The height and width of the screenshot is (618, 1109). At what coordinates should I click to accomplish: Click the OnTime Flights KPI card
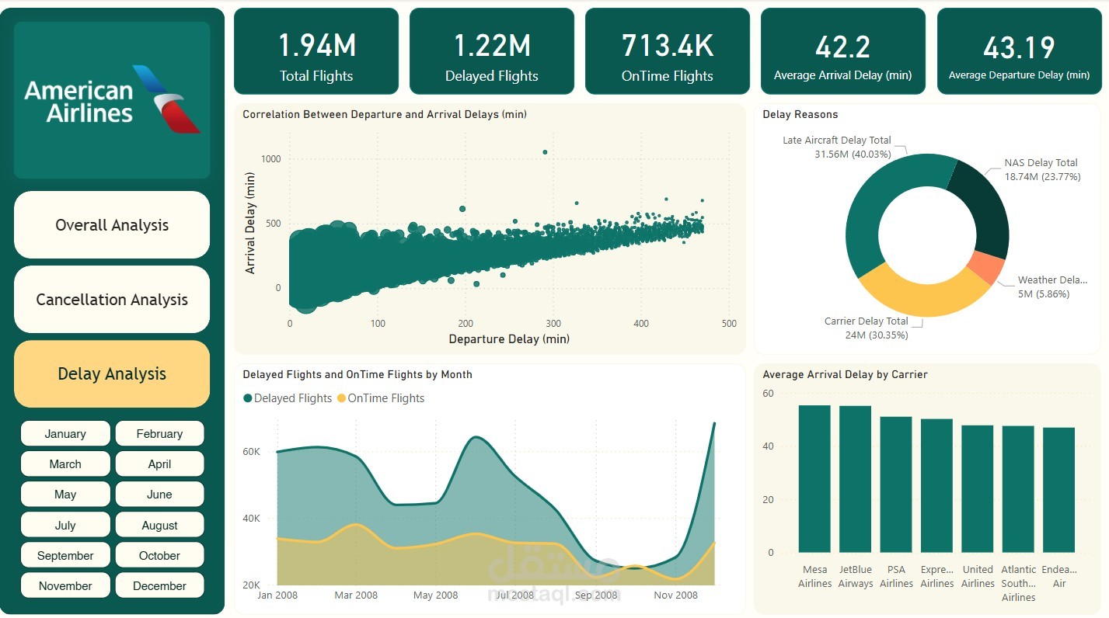(668, 51)
